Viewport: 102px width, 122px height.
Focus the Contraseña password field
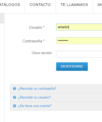(79, 41)
